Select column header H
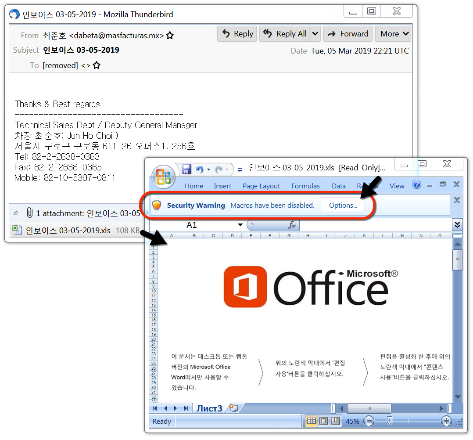Image resolution: width=473 pixels, height=440 pixels. tap(308, 235)
